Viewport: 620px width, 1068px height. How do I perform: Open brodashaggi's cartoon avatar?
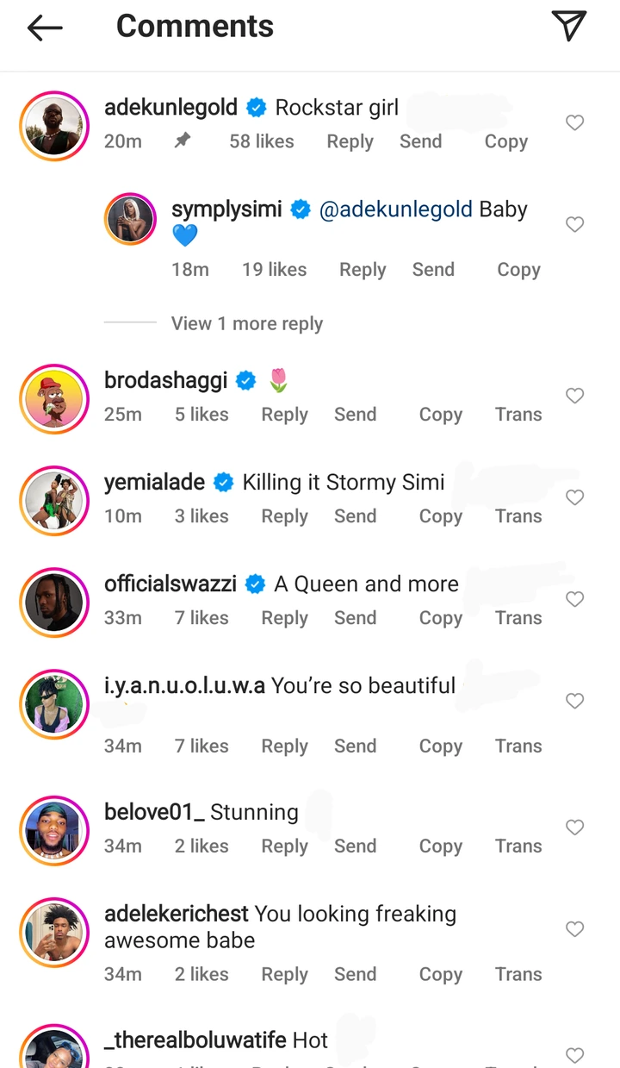pyautogui.click(x=54, y=398)
